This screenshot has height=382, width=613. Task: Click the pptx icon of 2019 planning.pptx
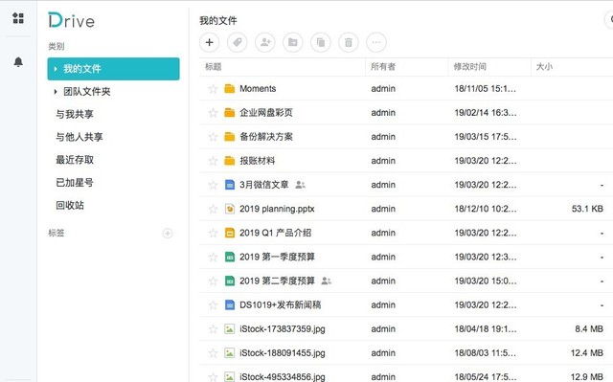pyautogui.click(x=230, y=209)
